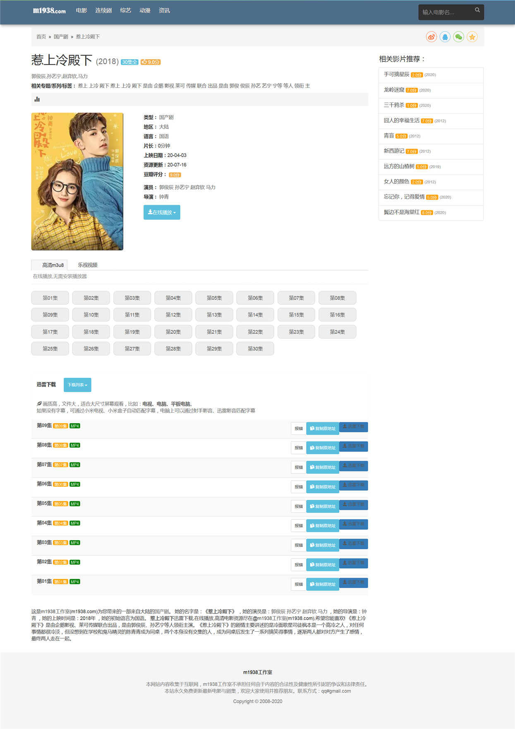The height and width of the screenshot is (729, 515).
Task: Open the 下载列表 dropdown
Action: pos(77,385)
